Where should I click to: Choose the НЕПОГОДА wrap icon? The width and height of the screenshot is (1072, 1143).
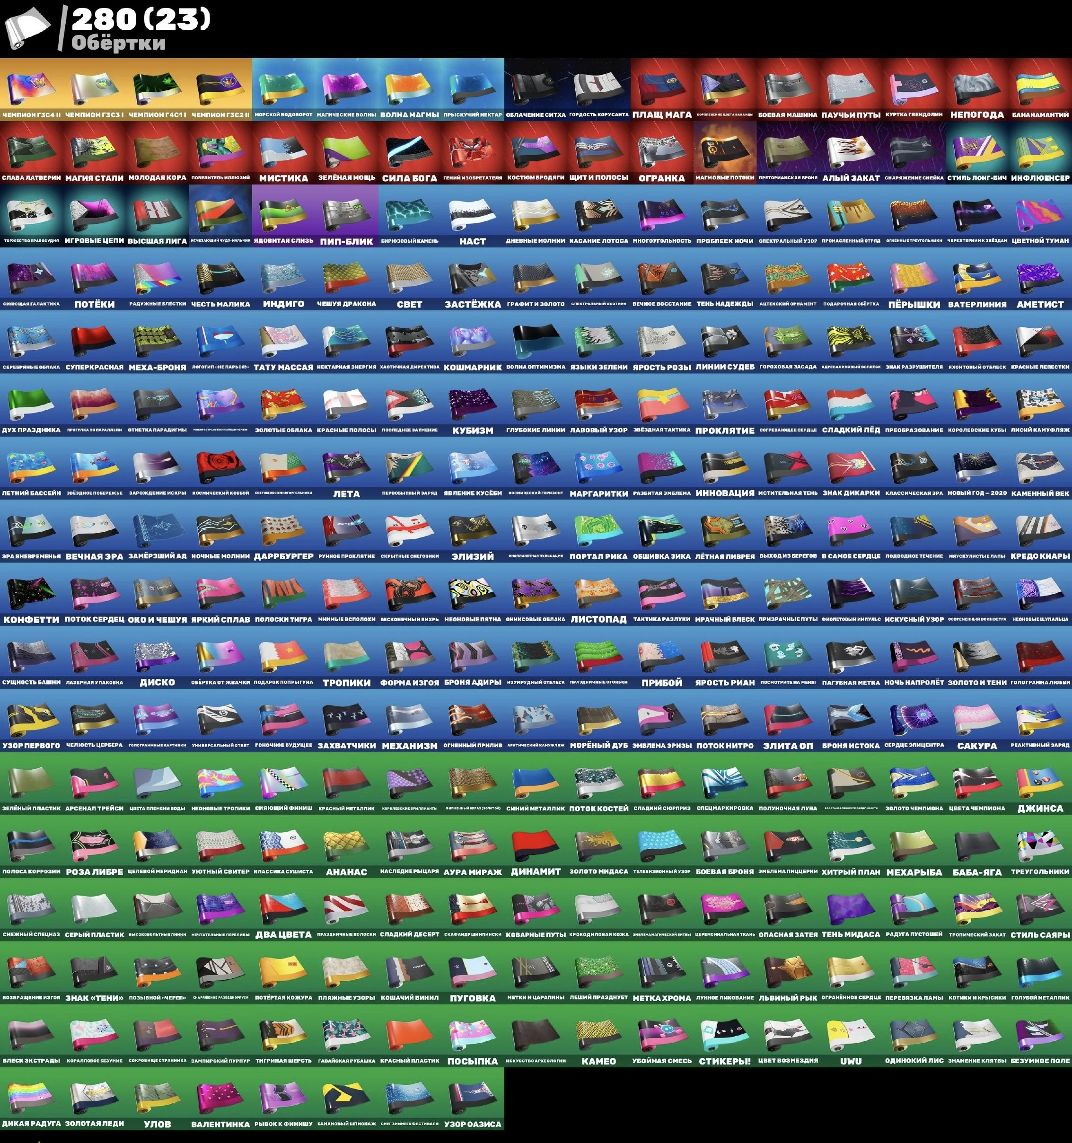tap(976, 88)
